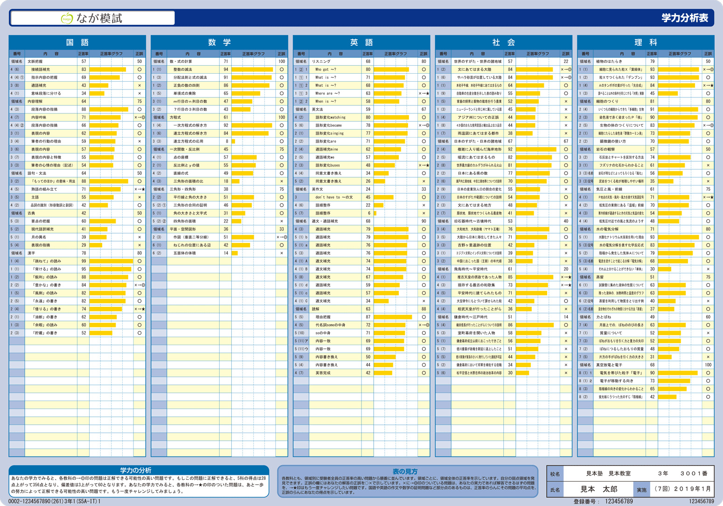The height and width of the screenshot is (506, 723).
Task: Click the 力とばね area name
Action: pos(603,317)
